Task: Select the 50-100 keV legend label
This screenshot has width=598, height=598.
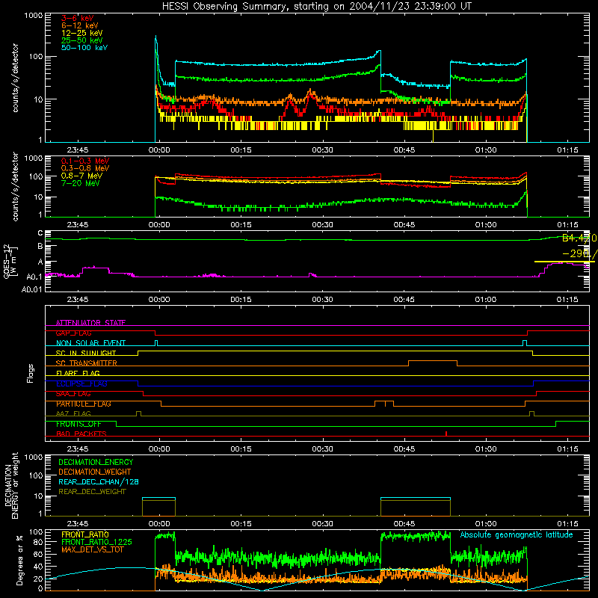Action: [84, 47]
